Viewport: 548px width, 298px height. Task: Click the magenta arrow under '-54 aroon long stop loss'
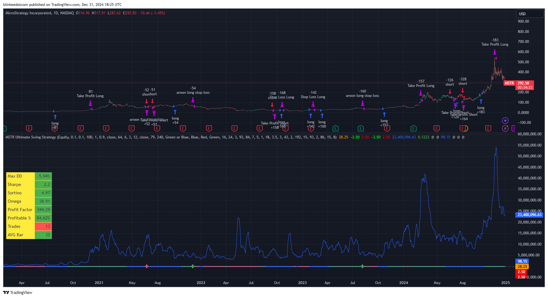coord(193,100)
